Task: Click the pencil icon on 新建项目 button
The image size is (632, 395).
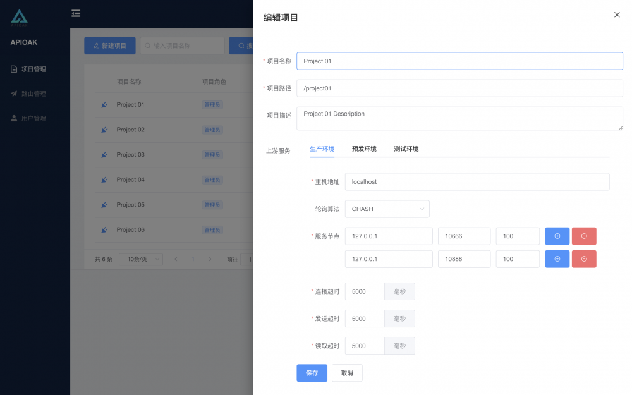Action: point(97,45)
